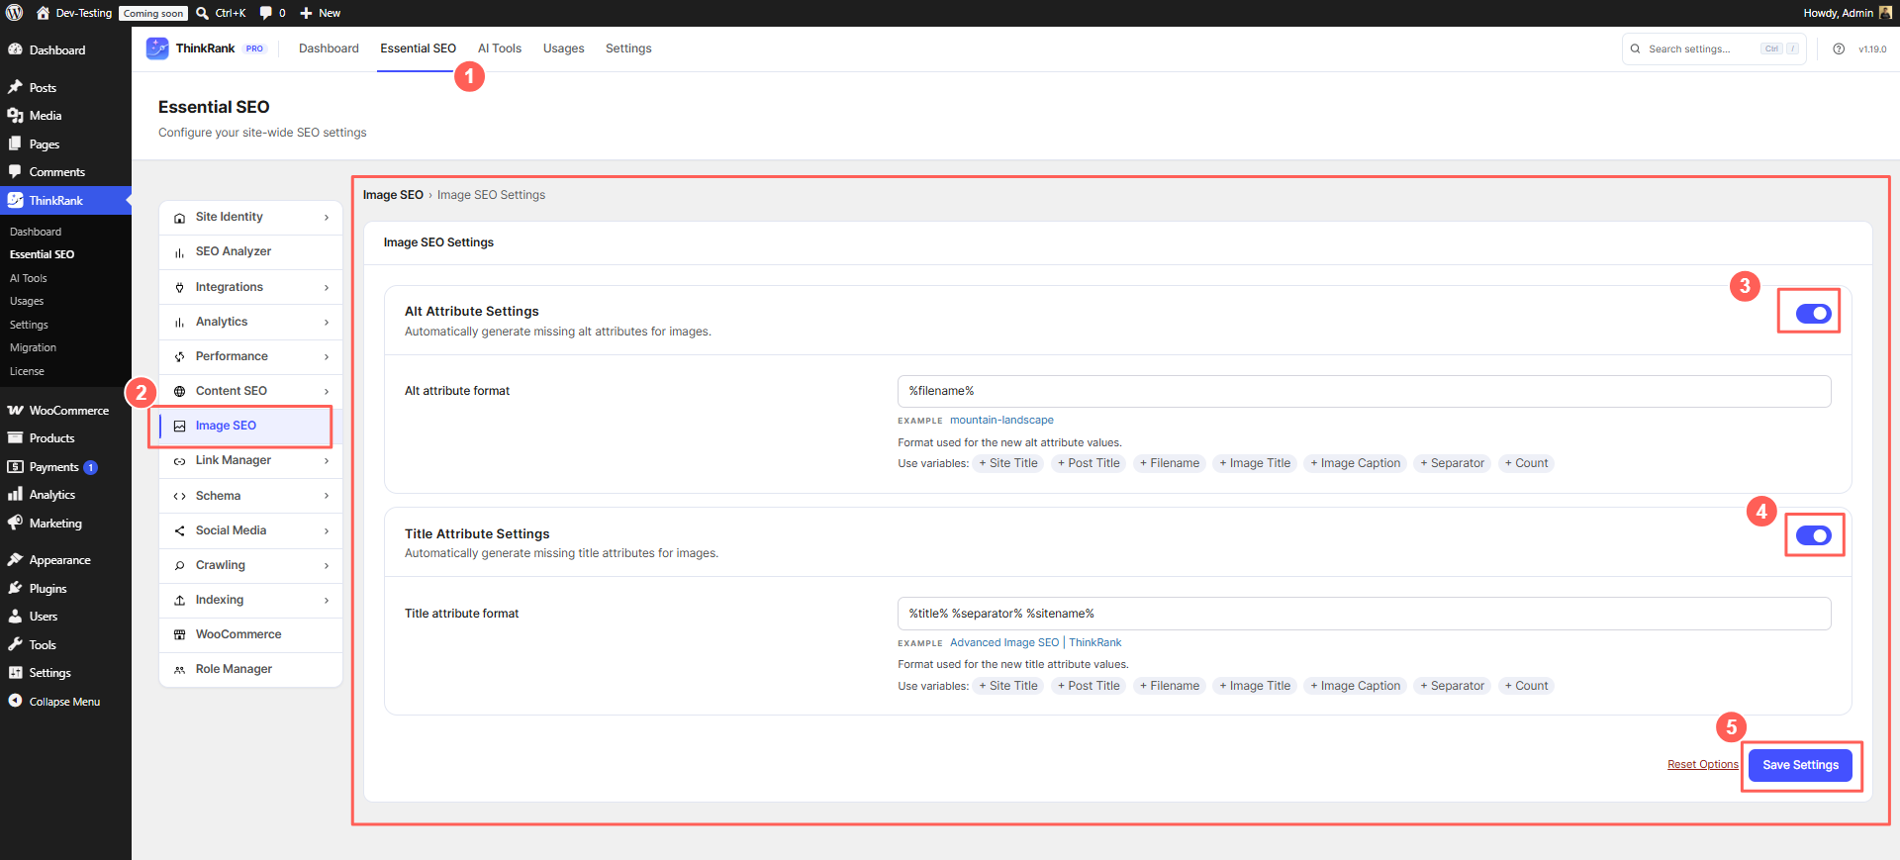1900x860 pixels.
Task: Click the Image SEO picture icon
Action: pos(179,426)
